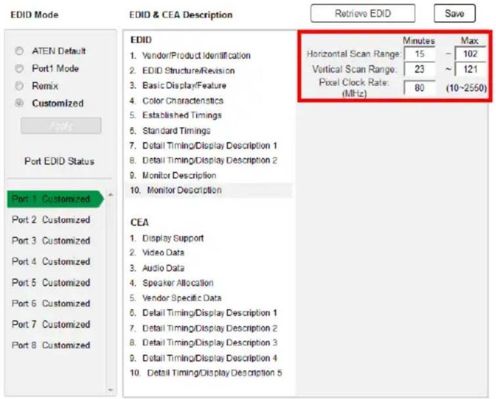Open Standard Timings item

pyautogui.click(x=170, y=131)
